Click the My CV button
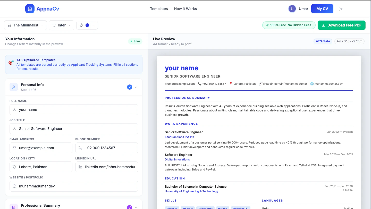Viewport: 371px width, 209px height. point(322,9)
